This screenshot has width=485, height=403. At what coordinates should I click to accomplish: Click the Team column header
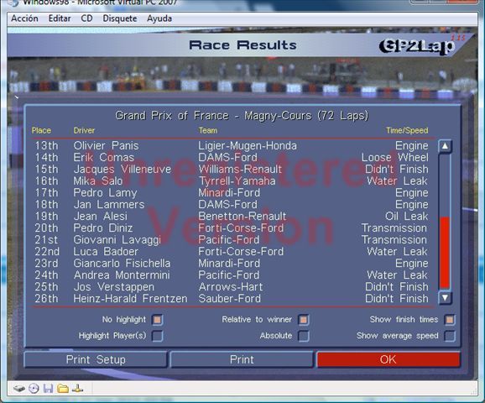208,130
